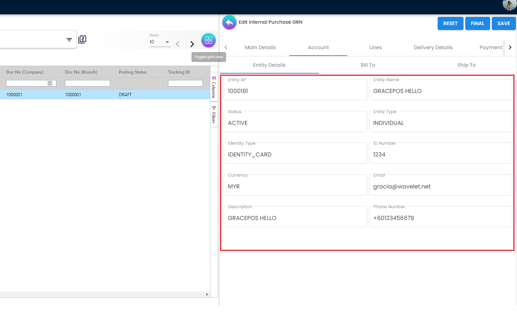The height and width of the screenshot is (323, 517).
Task: Switch to the Lines tab
Action: click(376, 47)
